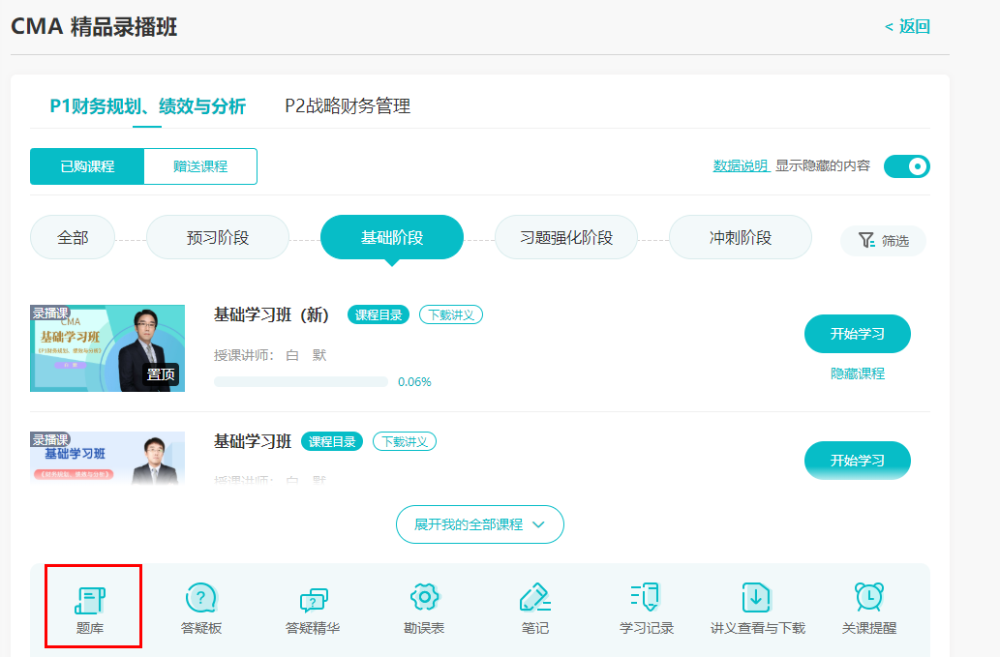Switch to the 赠送课程 segment
1000x657 pixels.
click(200, 166)
